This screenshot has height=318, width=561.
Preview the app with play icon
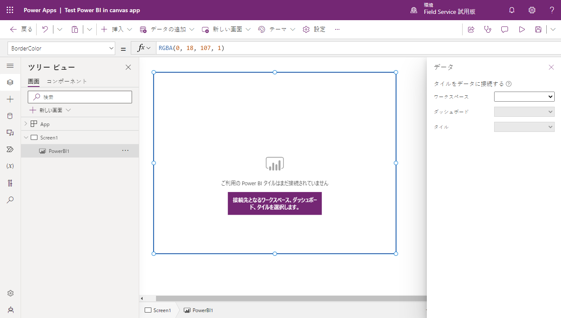point(522,29)
